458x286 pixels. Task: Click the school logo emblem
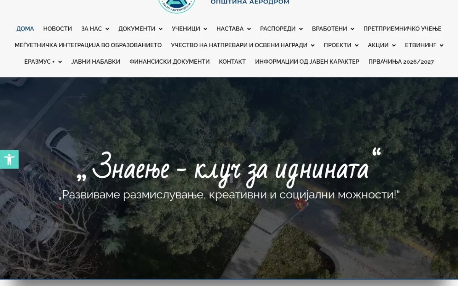click(177, 6)
